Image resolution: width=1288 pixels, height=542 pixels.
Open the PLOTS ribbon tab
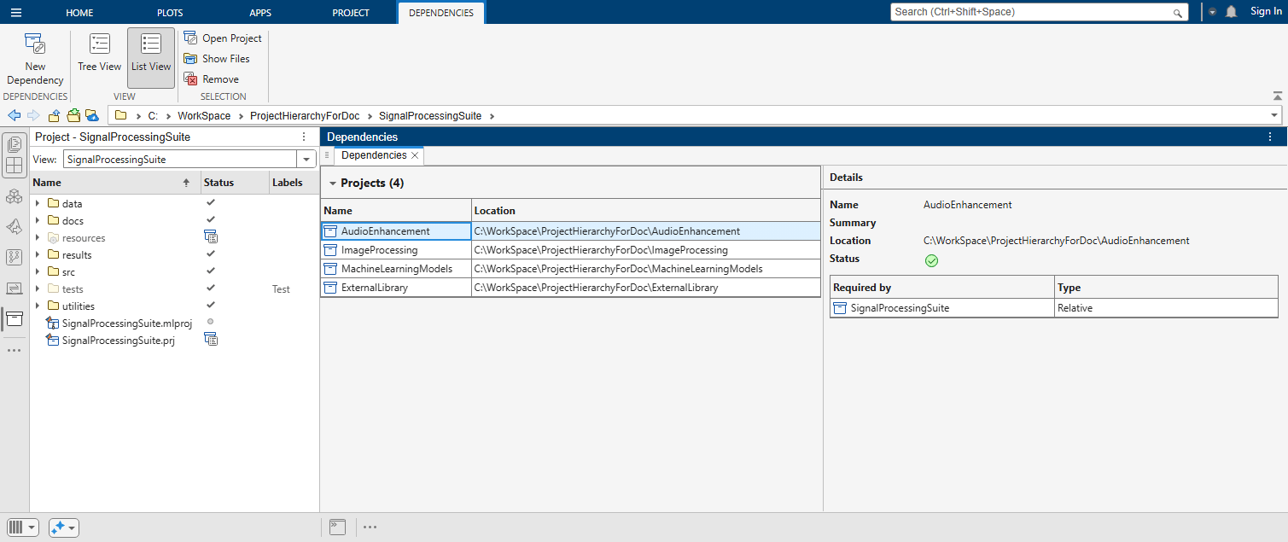170,13
